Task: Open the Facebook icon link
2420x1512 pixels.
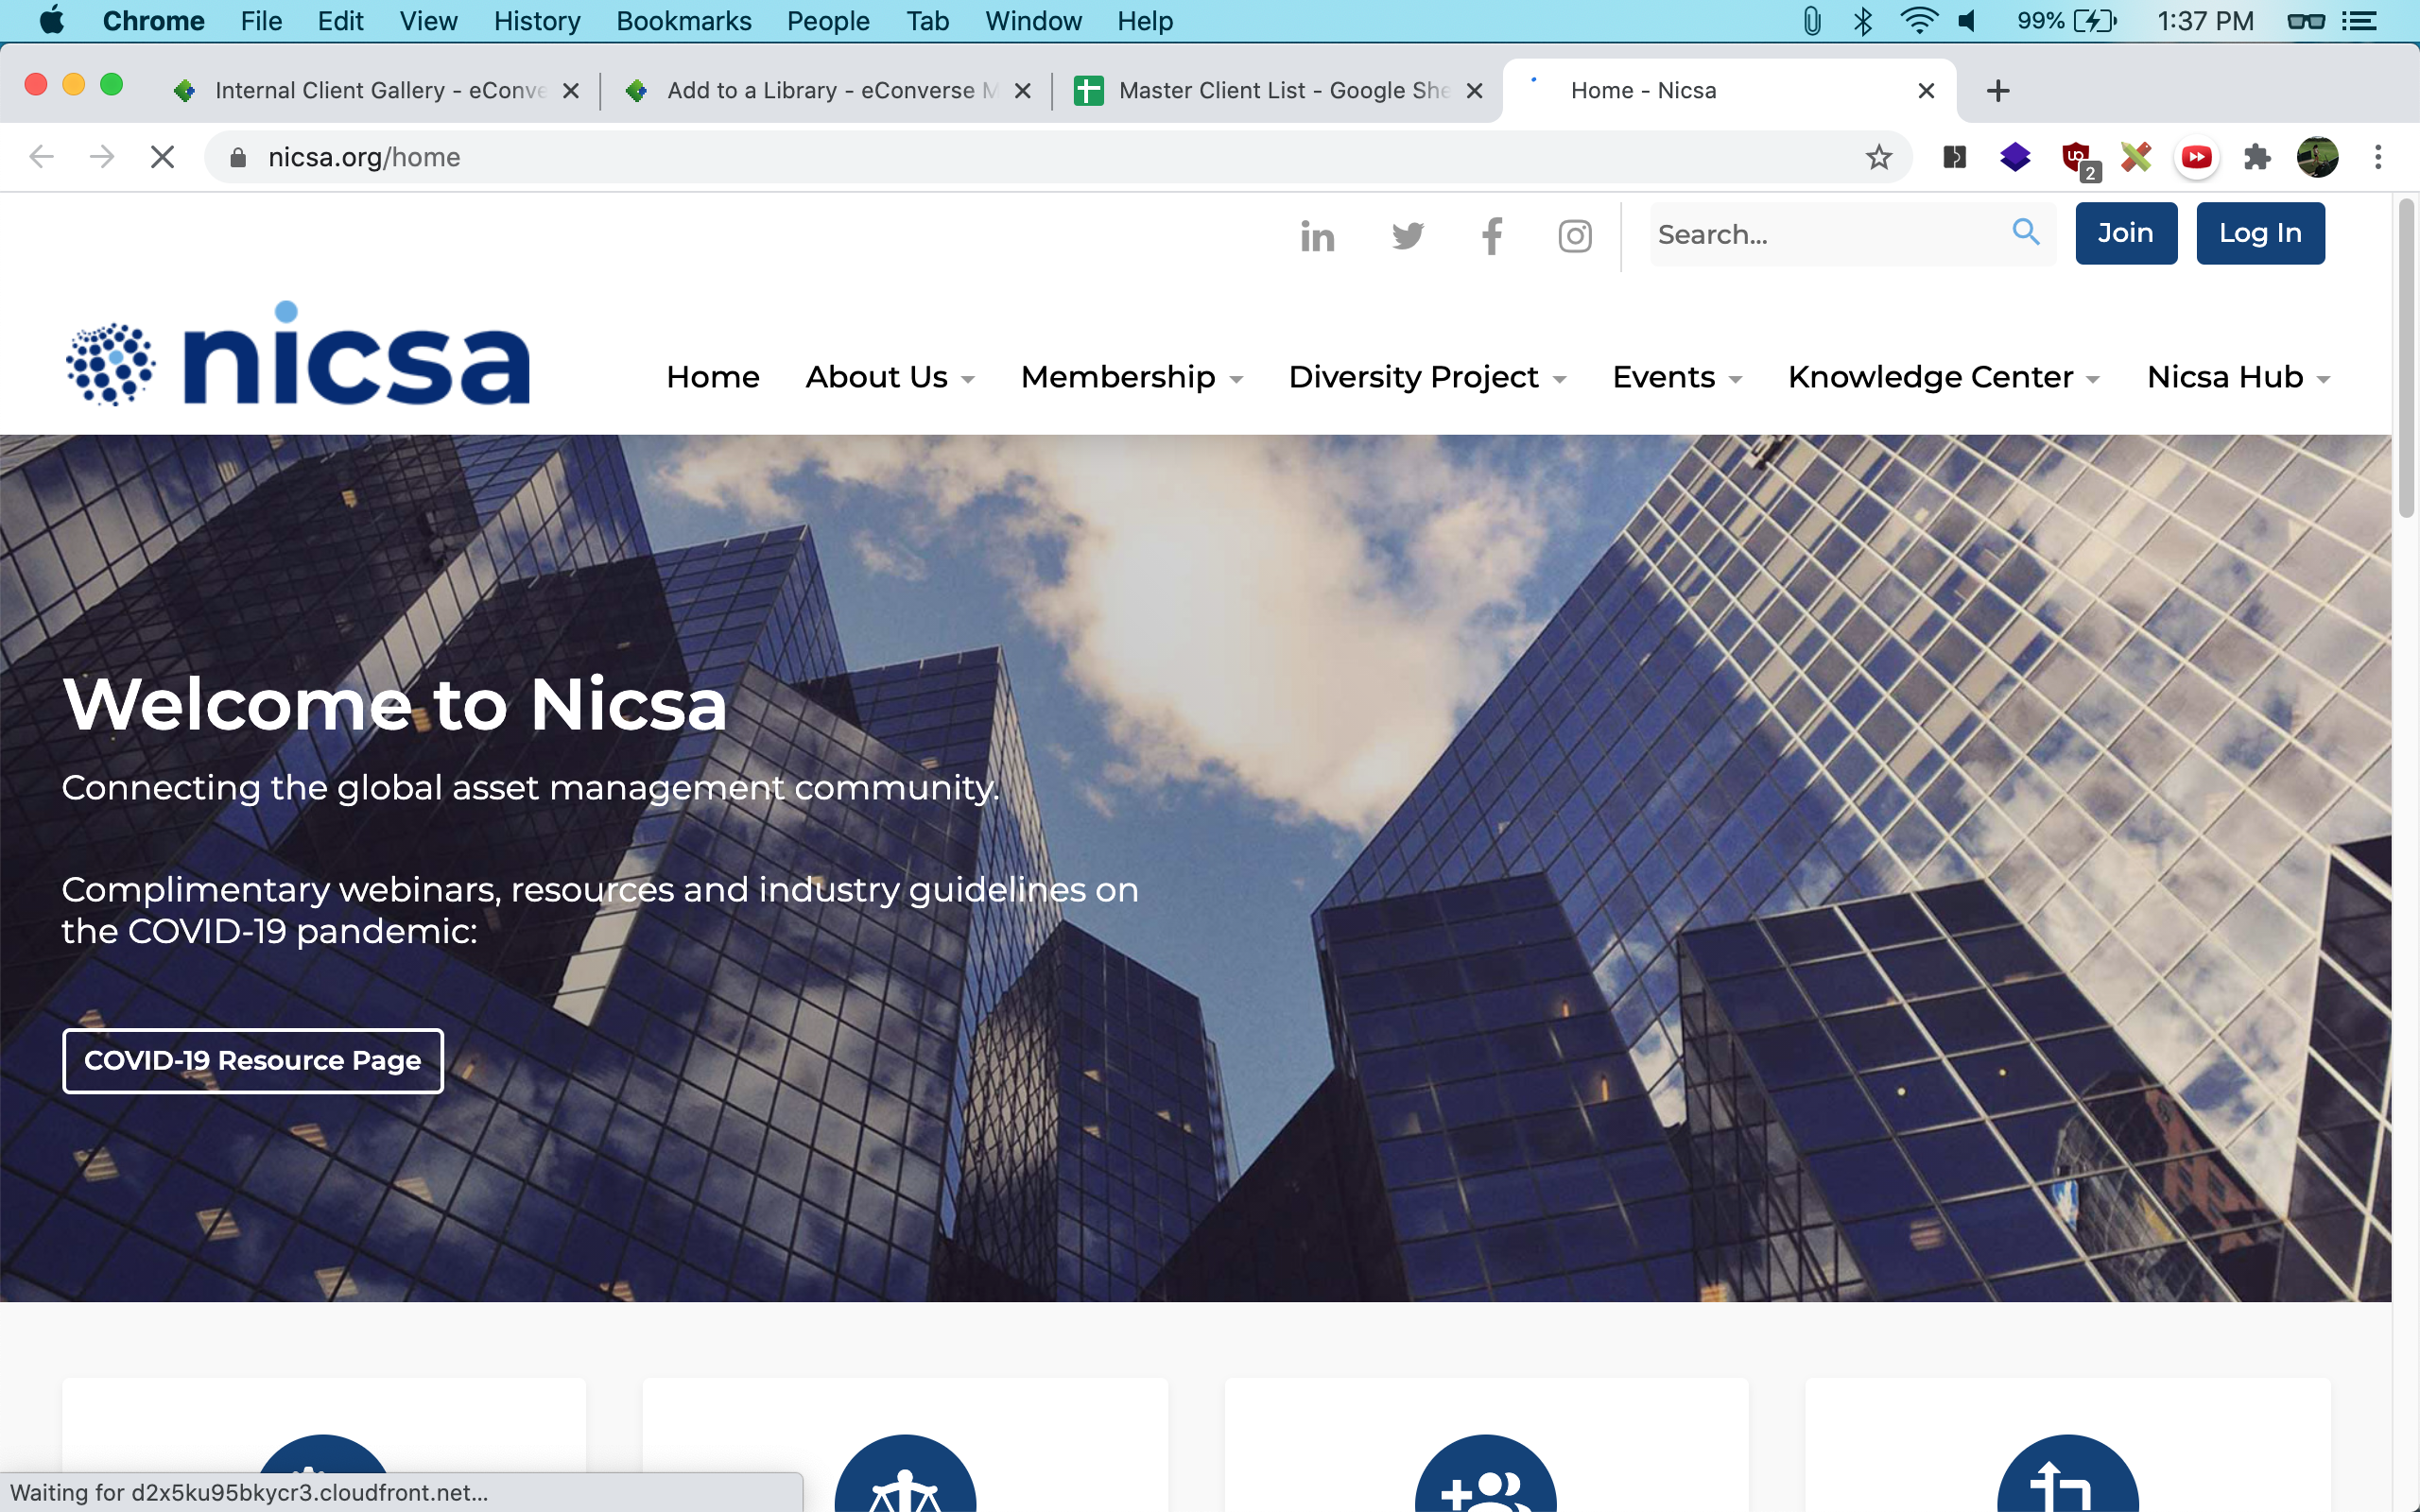Action: point(1491,236)
